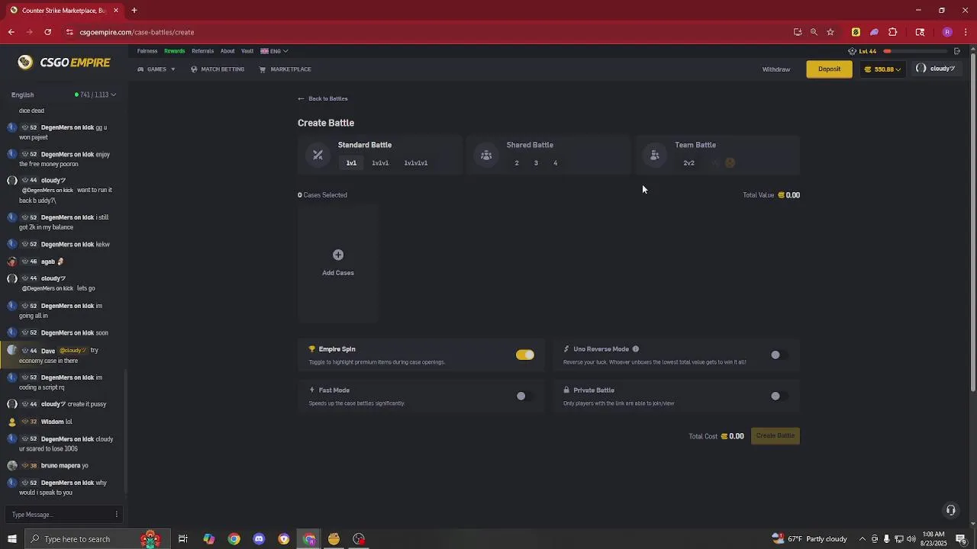Viewport: 977px width, 549px height.
Task: Open Discord from the taskbar
Action: click(259, 539)
